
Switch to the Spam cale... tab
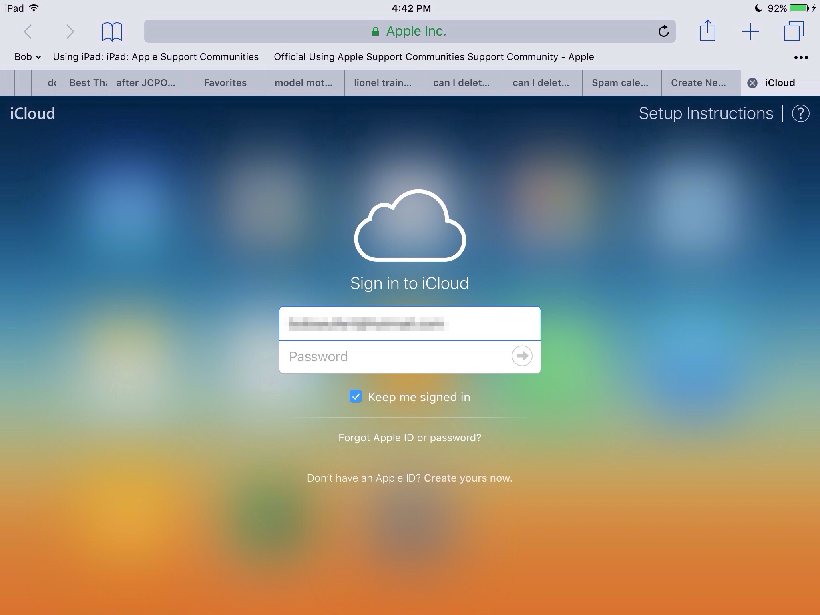tap(620, 83)
